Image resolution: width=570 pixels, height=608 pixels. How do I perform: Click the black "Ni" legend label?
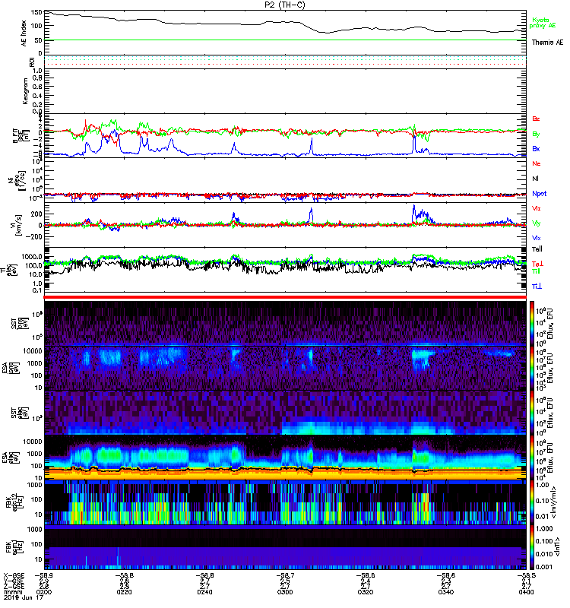[536, 179]
